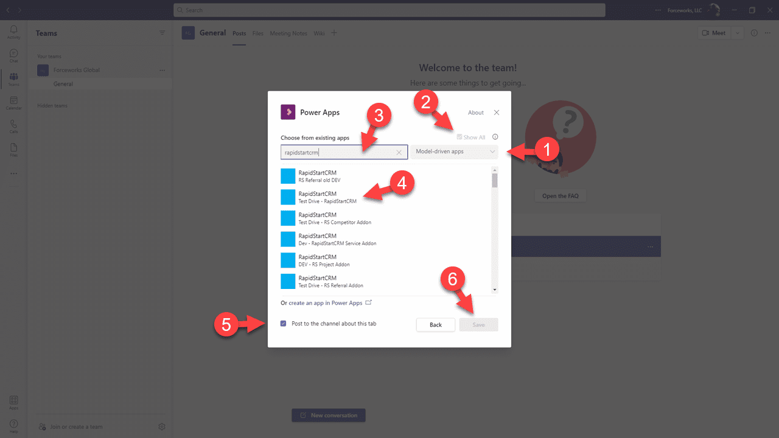This screenshot has height=438, width=779.
Task: Open the Model-driven apps dropdown
Action: pyautogui.click(x=454, y=151)
